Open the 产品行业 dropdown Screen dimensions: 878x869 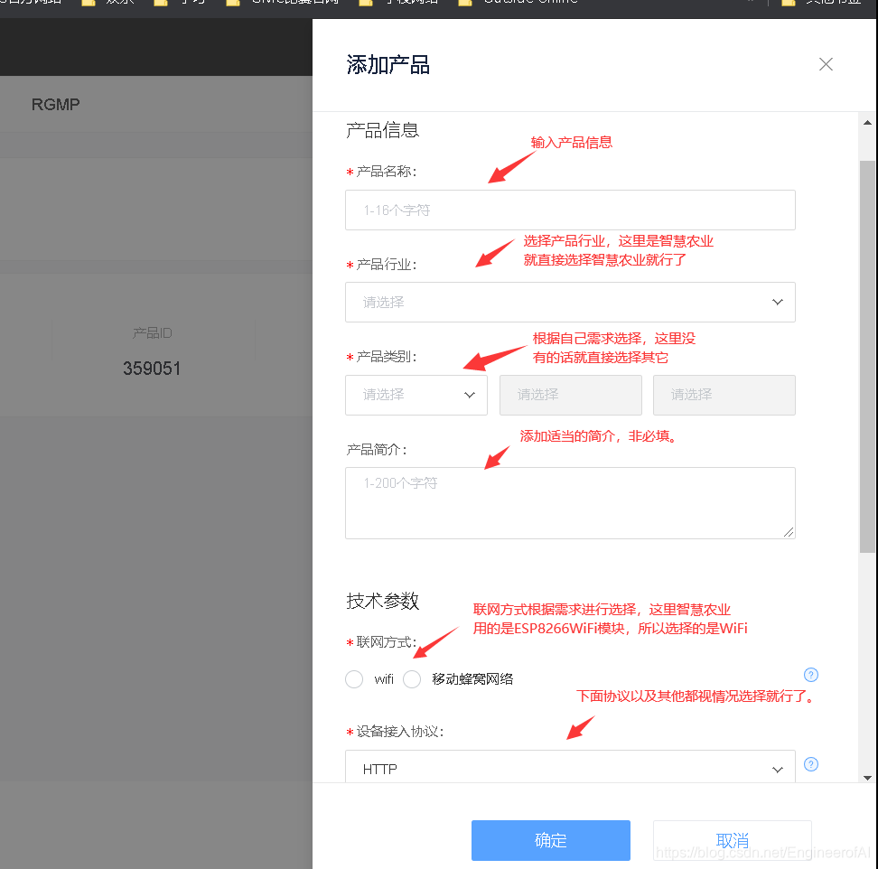[x=570, y=302]
